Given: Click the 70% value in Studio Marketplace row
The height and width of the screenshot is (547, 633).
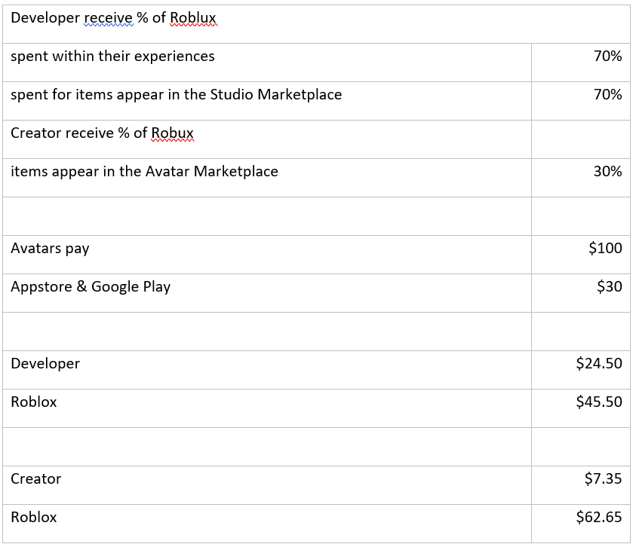Looking at the screenshot, I should [607, 95].
